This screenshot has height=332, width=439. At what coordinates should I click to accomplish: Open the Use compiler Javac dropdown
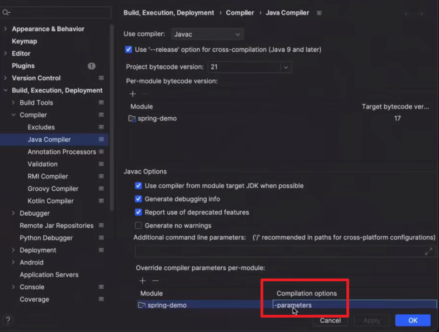point(207,35)
